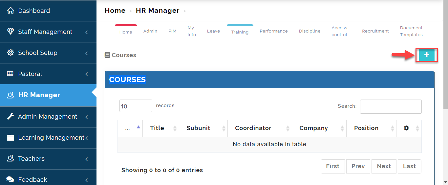Screen dimensions: 448x185
Task: Sort table by Title column
Action: [x=161, y=128]
